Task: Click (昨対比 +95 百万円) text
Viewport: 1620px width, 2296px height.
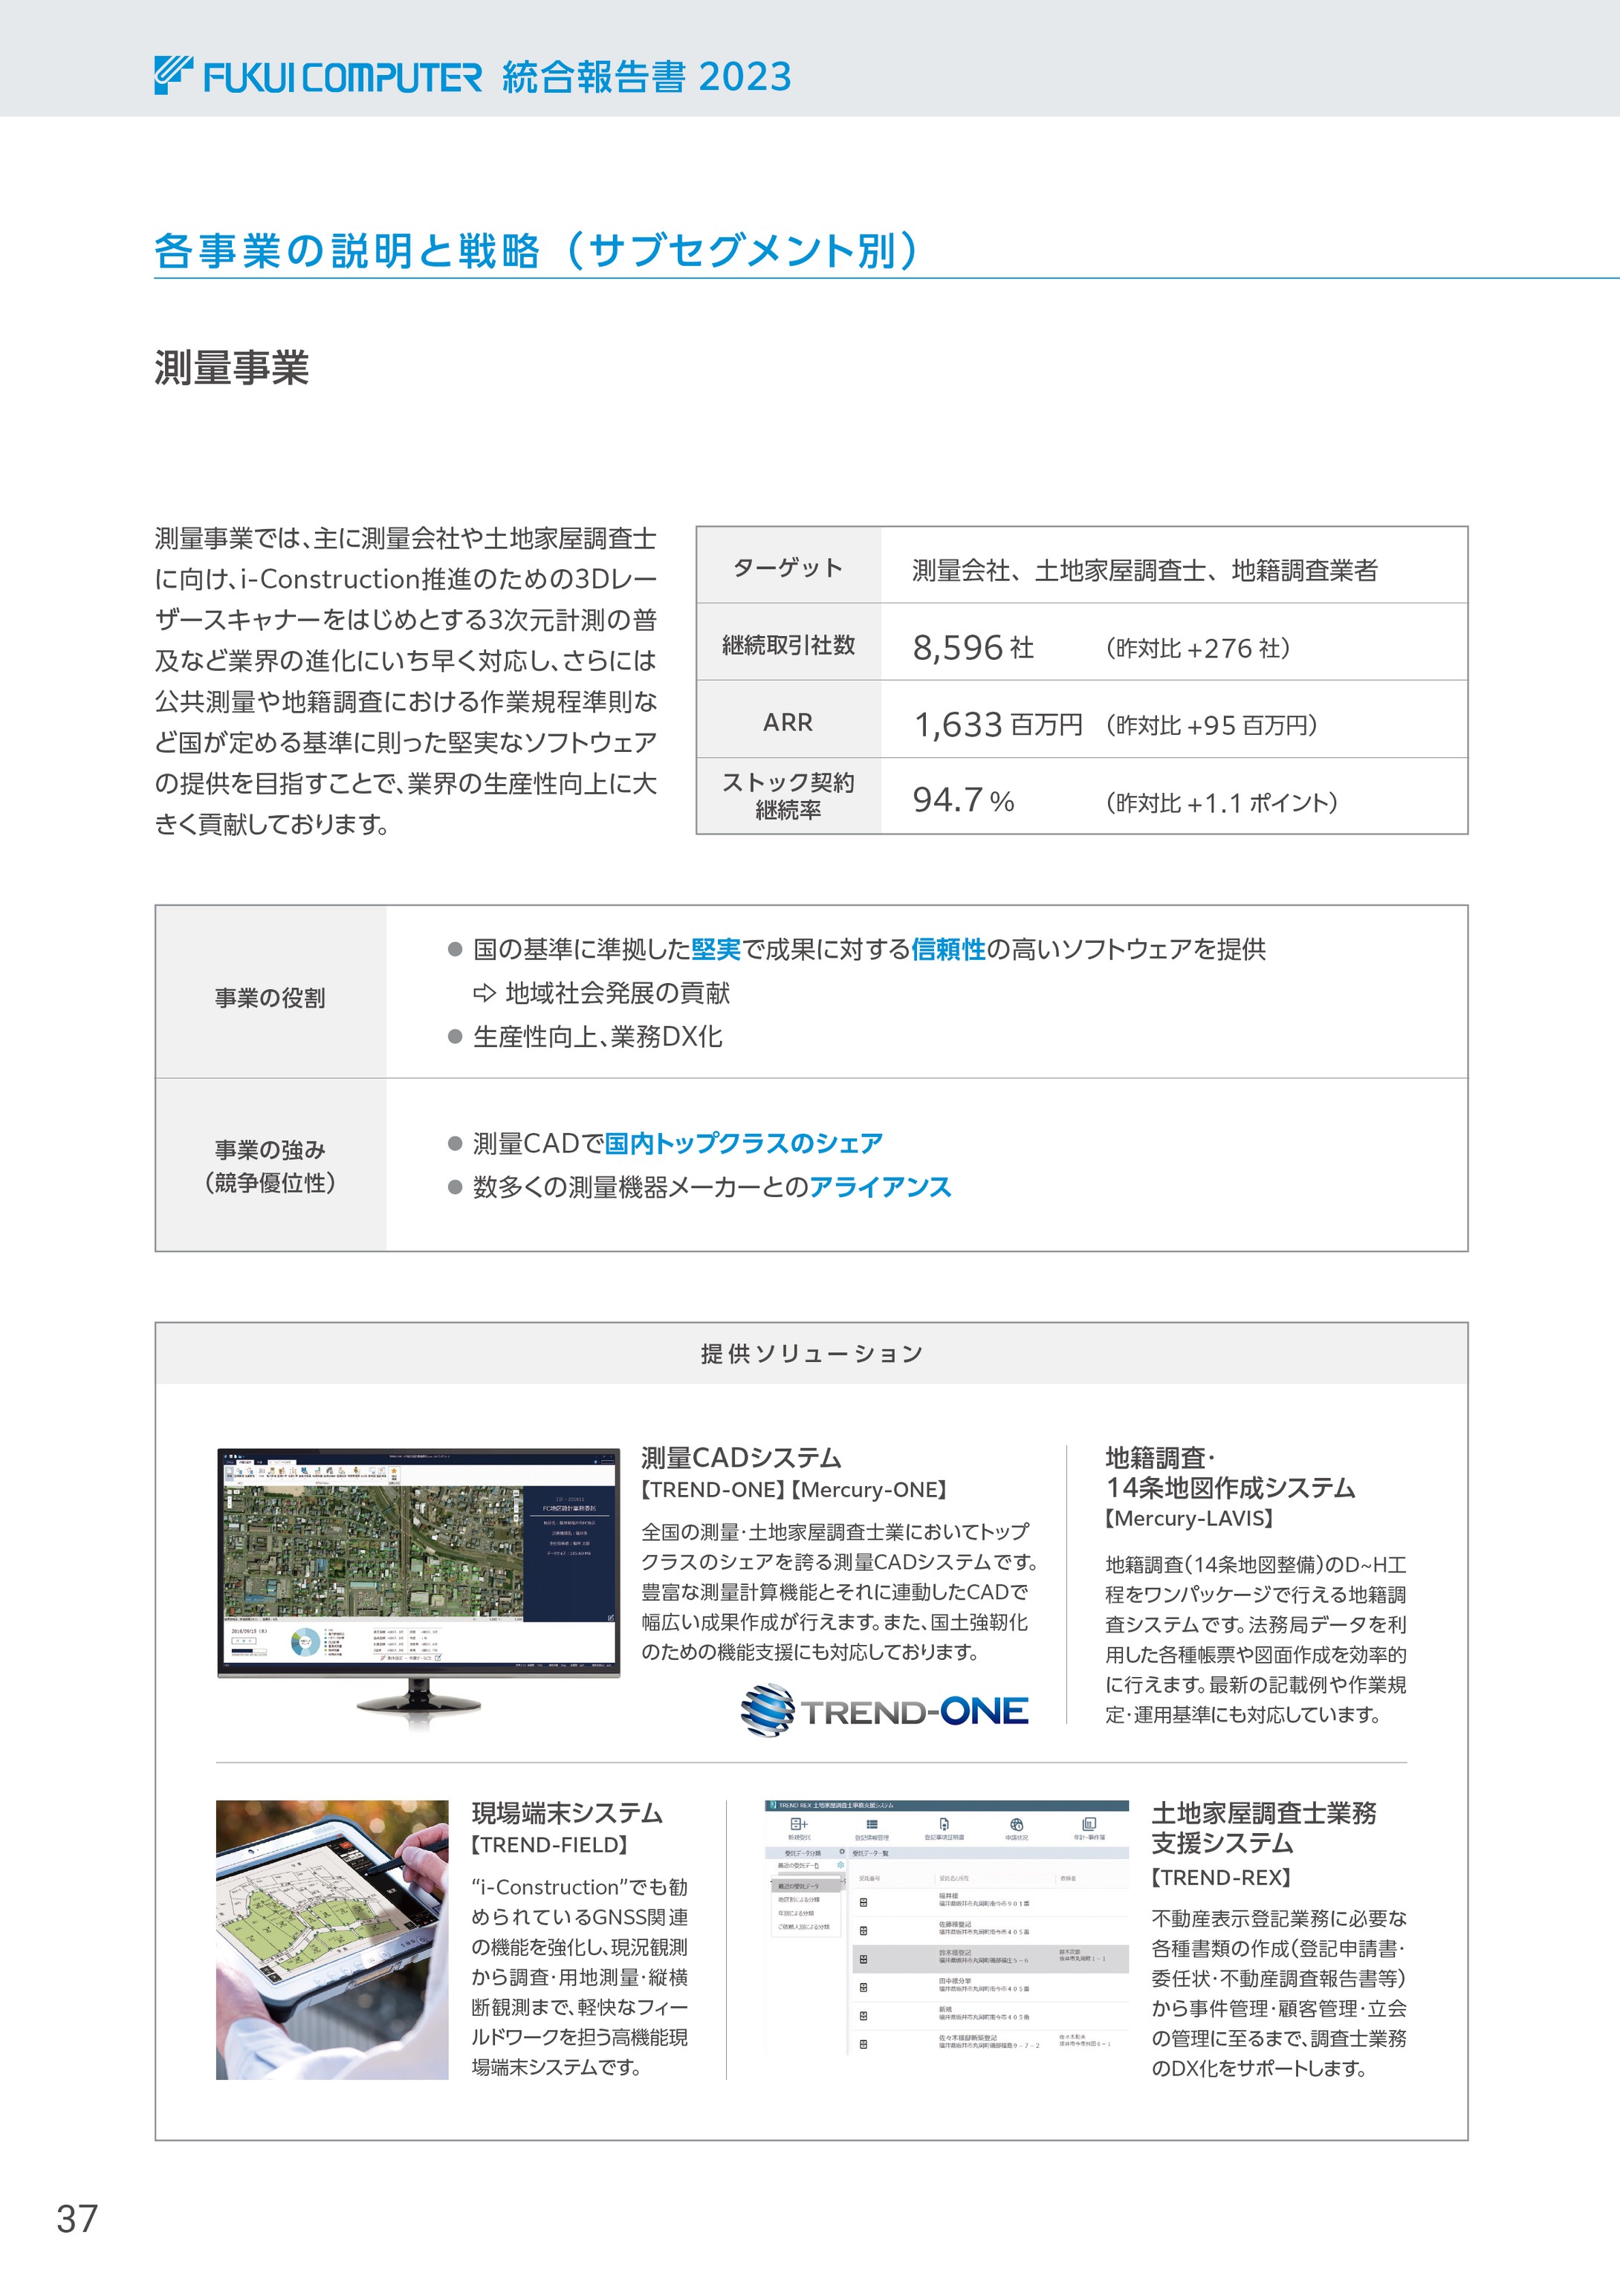Action: [x=1211, y=725]
